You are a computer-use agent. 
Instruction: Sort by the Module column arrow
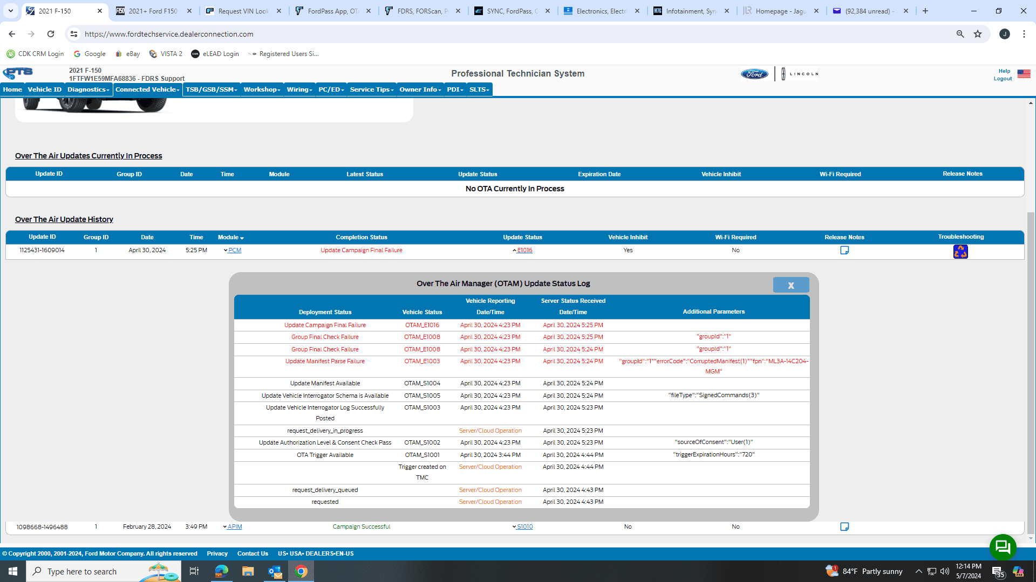pos(242,238)
